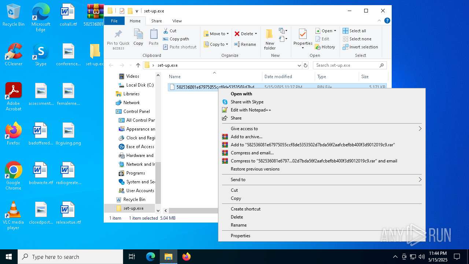Collapse the ribbon with chevron
The height and width of the screenshot is (264, 469).
click(x=379, y=21)
